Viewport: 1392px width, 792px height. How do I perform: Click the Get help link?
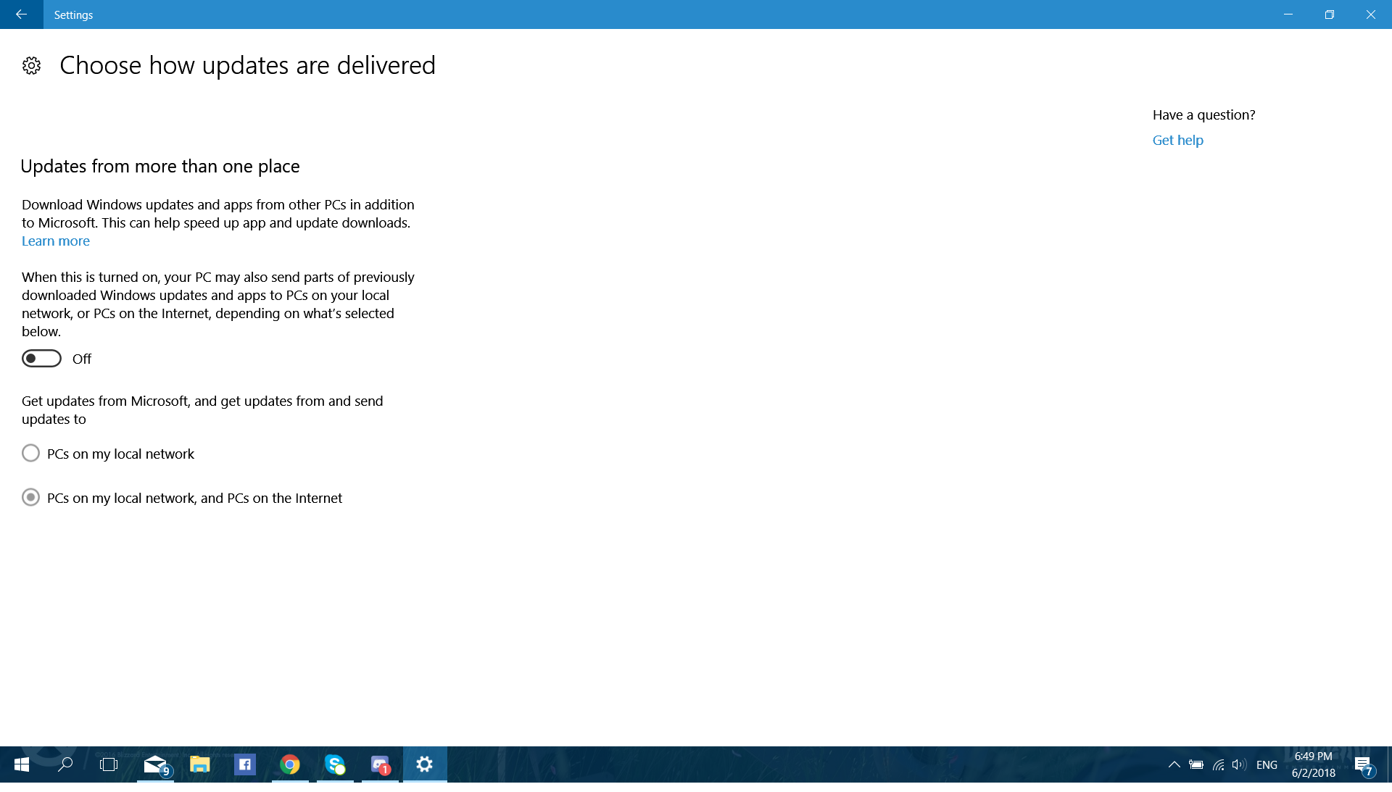click(1177, 141)
